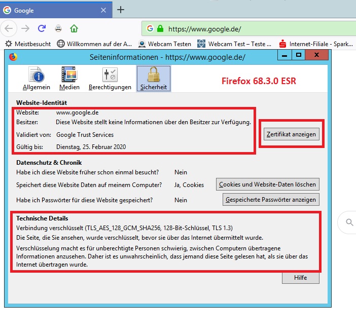Switch to the Medien tab
Viewport: 356px width, 334px height.
click(x=69, y=78)
